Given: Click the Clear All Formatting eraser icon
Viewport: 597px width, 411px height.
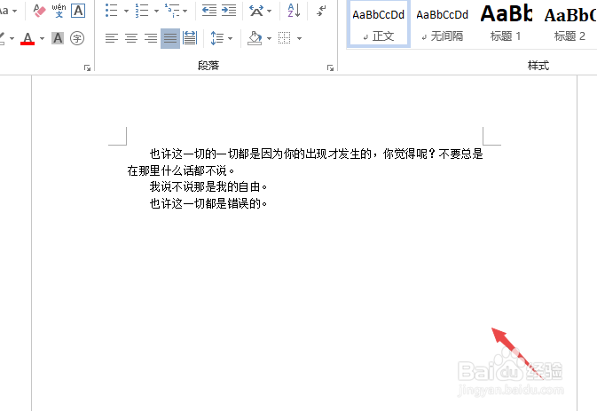Looking at the screenshot, I should point(39,11).
